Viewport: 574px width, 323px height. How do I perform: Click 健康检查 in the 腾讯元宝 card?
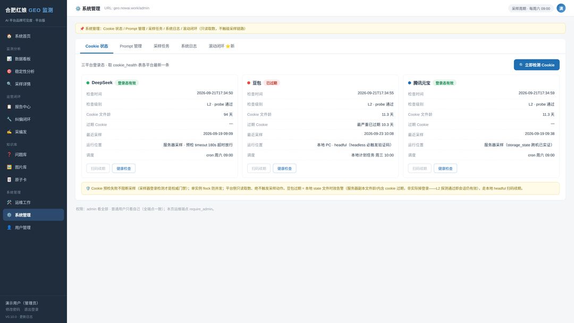[445, 168]
